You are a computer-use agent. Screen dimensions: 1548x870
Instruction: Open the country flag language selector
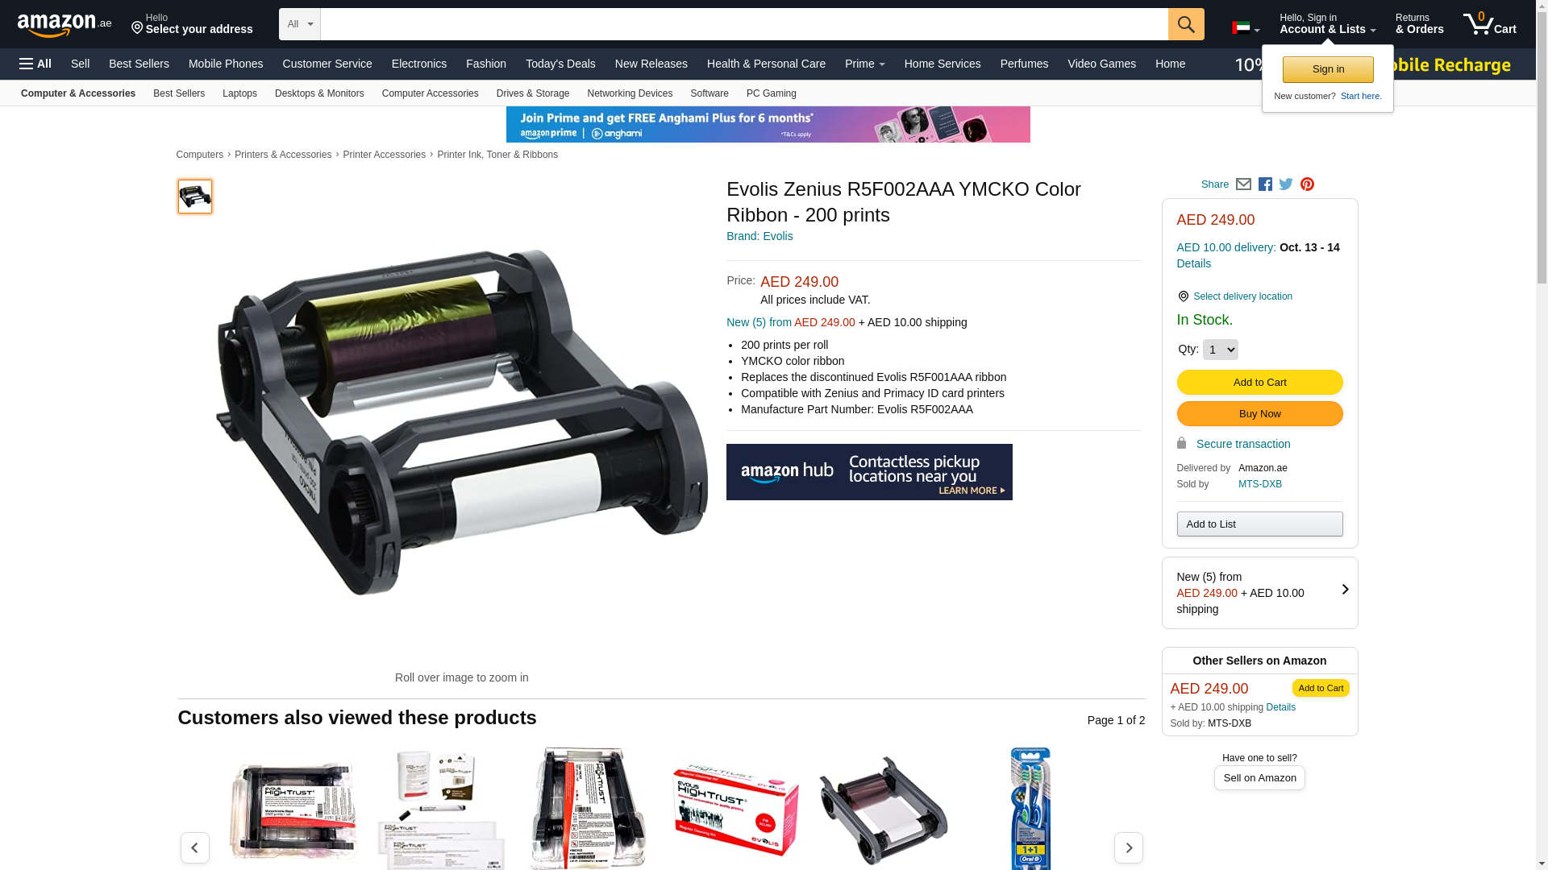[1246, 28]
